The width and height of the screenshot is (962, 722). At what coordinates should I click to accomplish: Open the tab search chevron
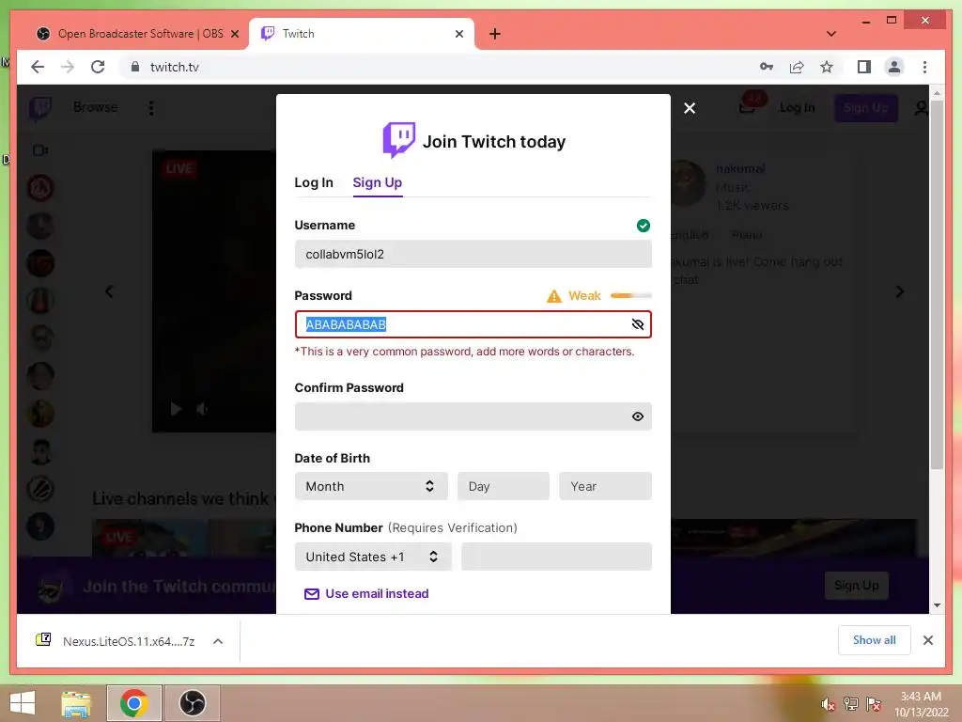coord(831,34)
